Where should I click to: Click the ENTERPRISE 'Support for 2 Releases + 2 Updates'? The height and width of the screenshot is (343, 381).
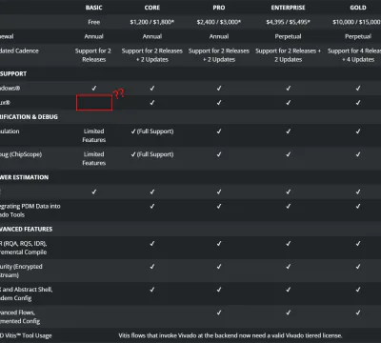[x=288, y=55]
